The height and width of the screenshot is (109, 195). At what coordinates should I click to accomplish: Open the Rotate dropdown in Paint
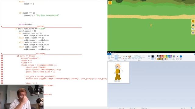[x=120, y=59]
